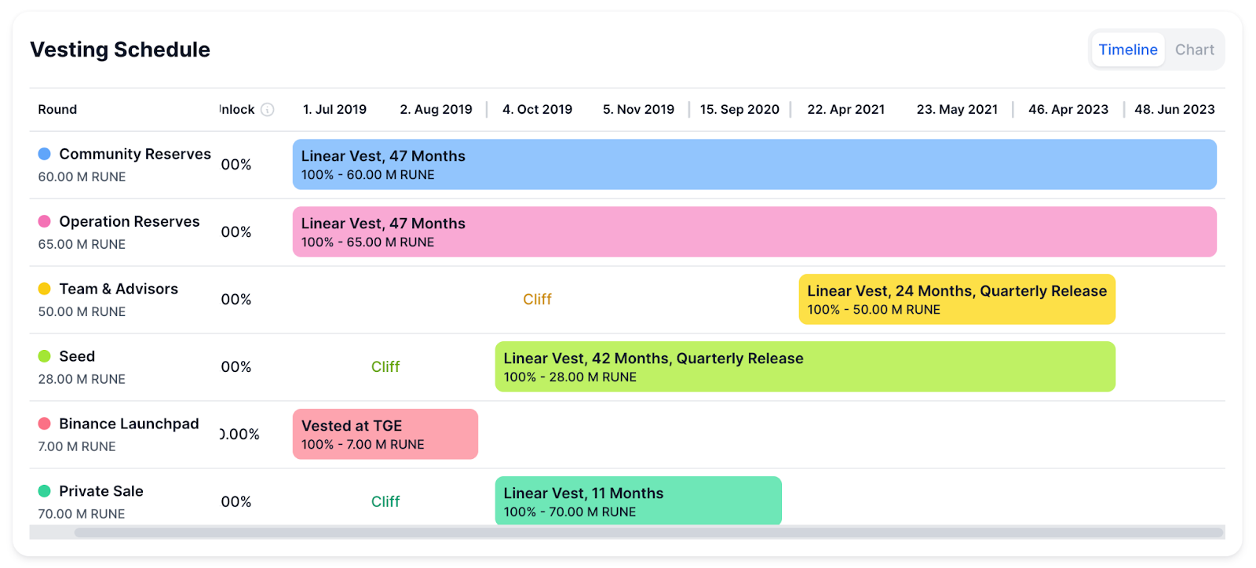This screenshot has width=1256, height=568.
Task: Click the 60.00 M RUNE amount under Community Reserves name
Action: coord(82,177)
